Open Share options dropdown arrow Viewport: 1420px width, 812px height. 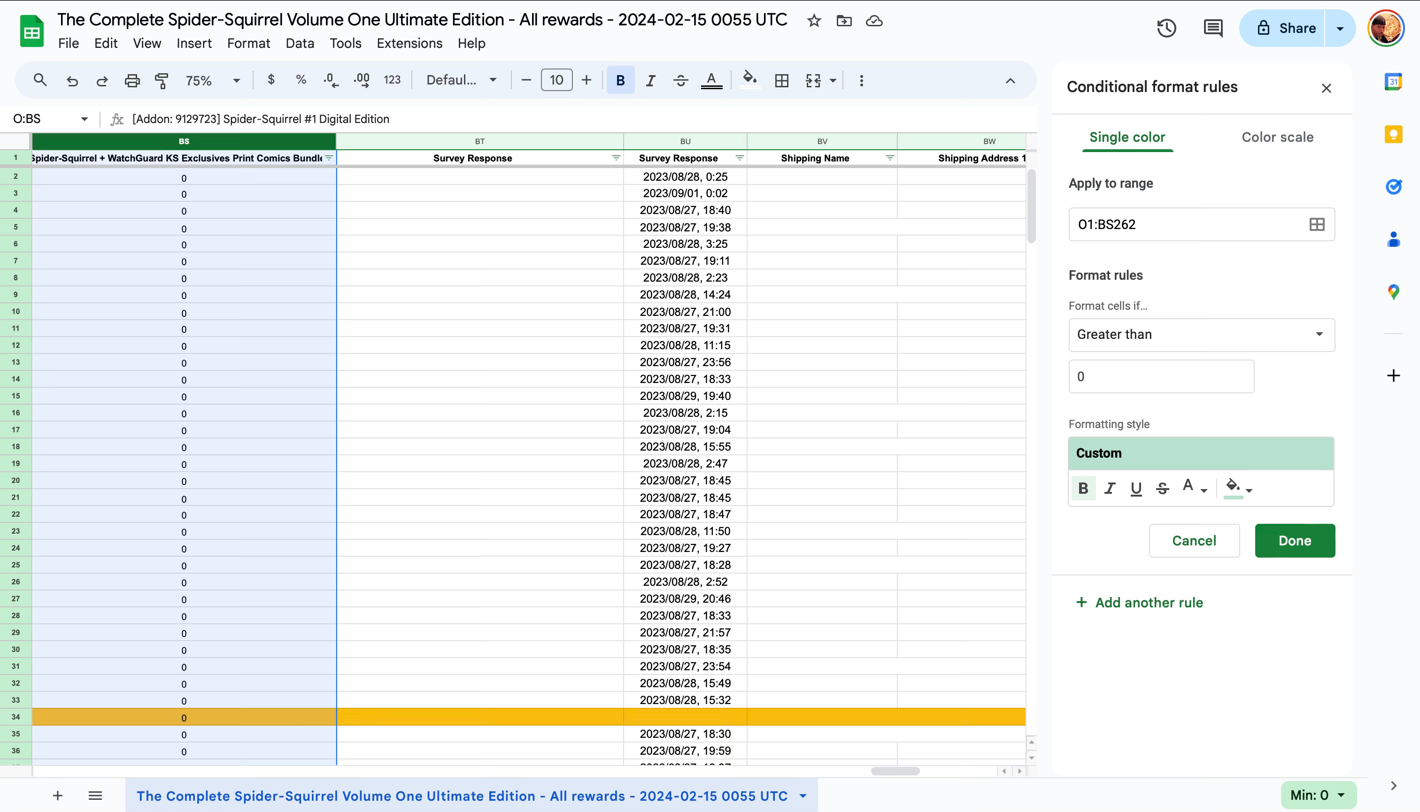(1340, 28)
